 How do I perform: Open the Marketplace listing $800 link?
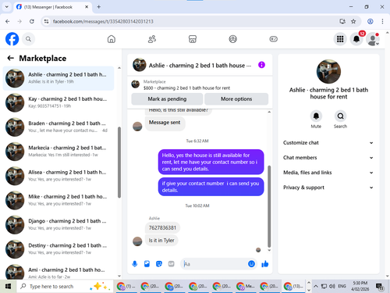(x=186, y=88)
